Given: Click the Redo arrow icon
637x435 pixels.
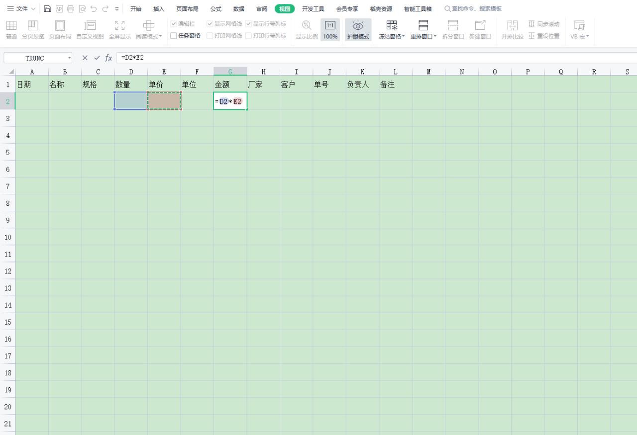Looking at the screenshot, I should [105, 9].
